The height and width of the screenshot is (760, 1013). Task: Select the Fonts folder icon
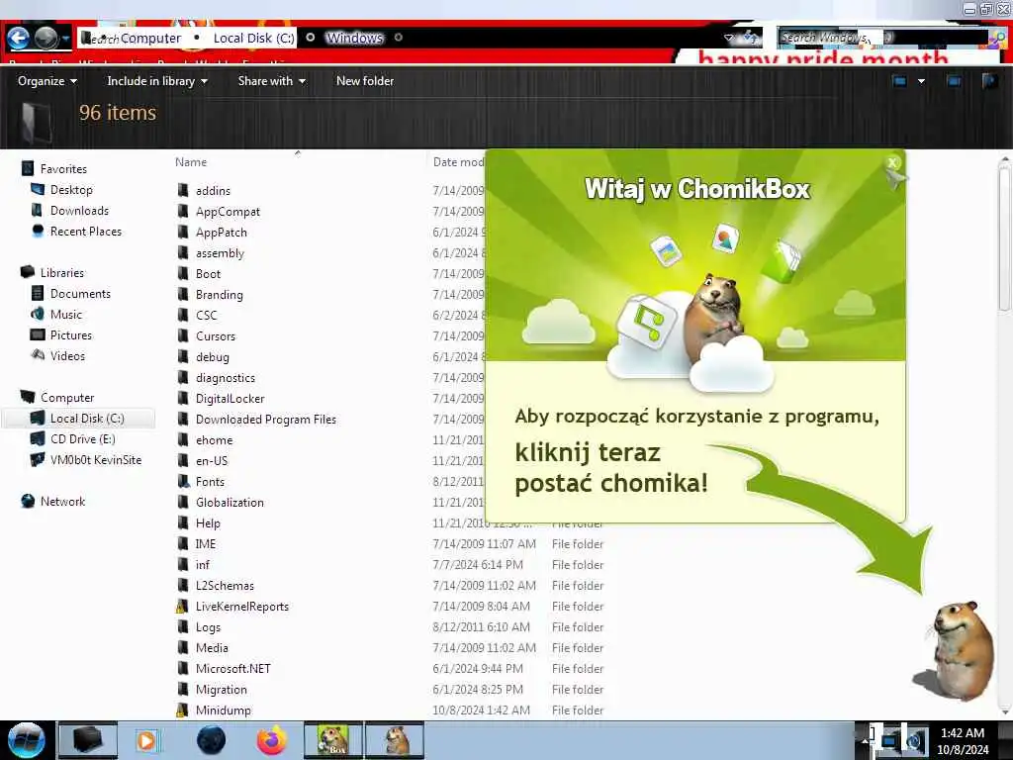(183, 482)
